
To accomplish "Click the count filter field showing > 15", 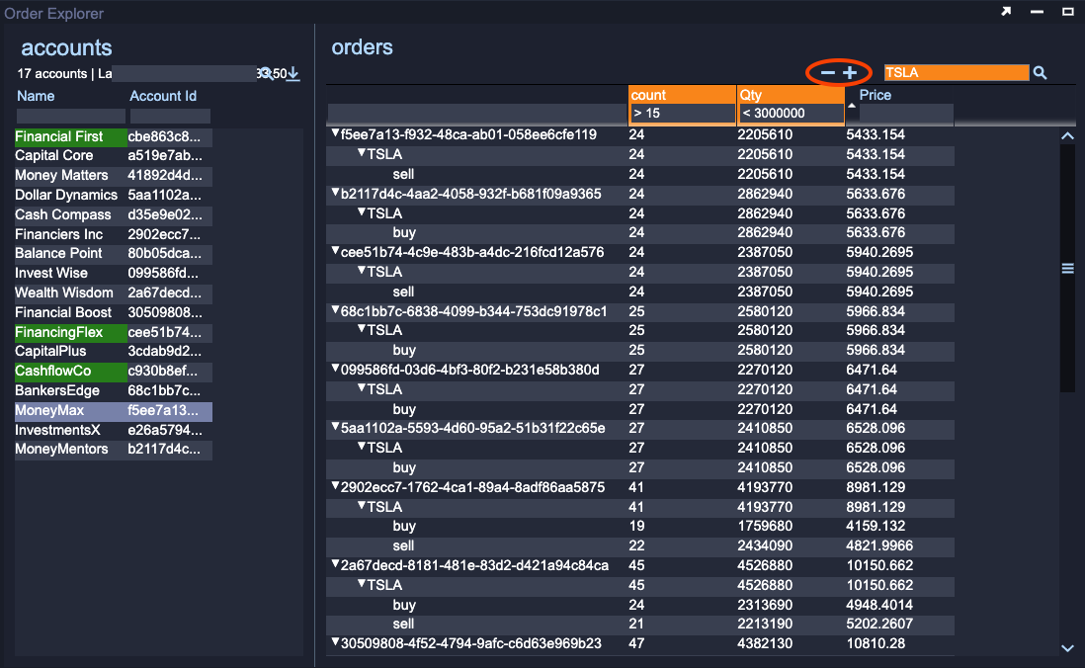I will click(x=682, y=114).
